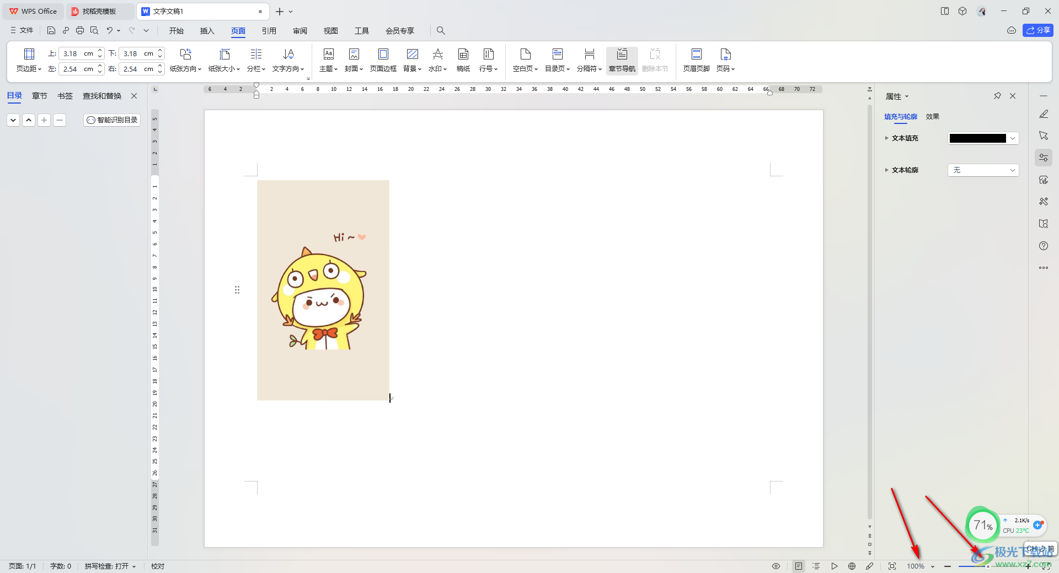Open 行号 line number options
1059x573 pixels.
pyautogui.click(x=488, y=61)
